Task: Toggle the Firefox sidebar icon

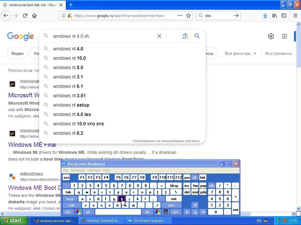Action: pos(284,16)
